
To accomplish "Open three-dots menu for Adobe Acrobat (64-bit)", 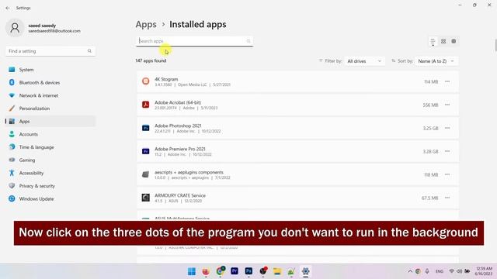I will [x=447, y=105].
